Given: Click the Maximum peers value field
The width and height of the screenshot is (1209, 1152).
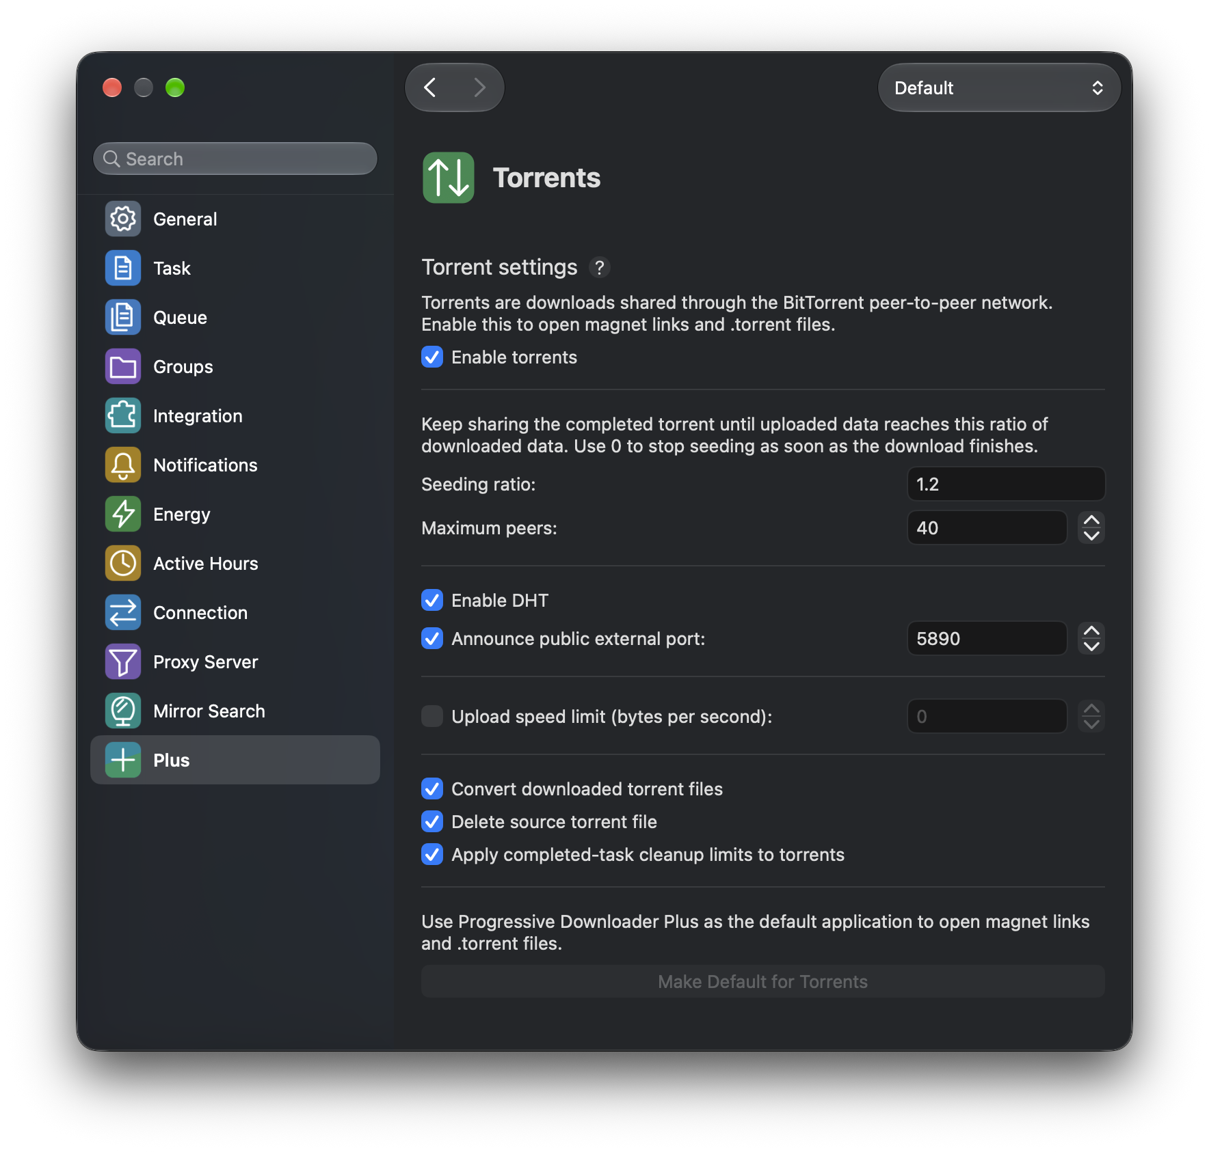Looking at the screenshot, I should [987, 527].
